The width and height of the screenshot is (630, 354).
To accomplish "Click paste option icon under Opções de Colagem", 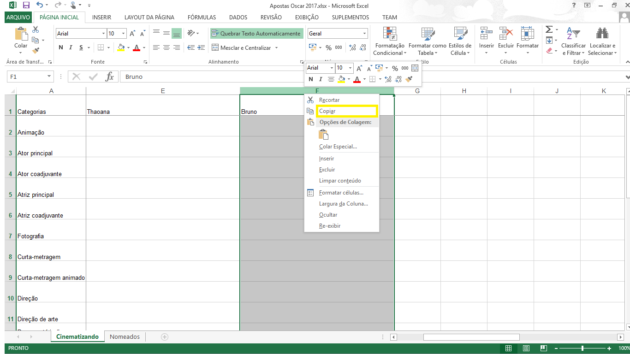I will pyautogui.click(x=324, y=134).
